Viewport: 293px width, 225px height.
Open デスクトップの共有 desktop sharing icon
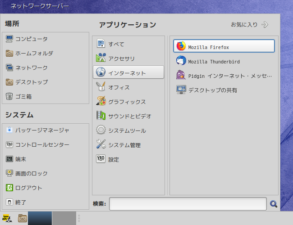181,90
